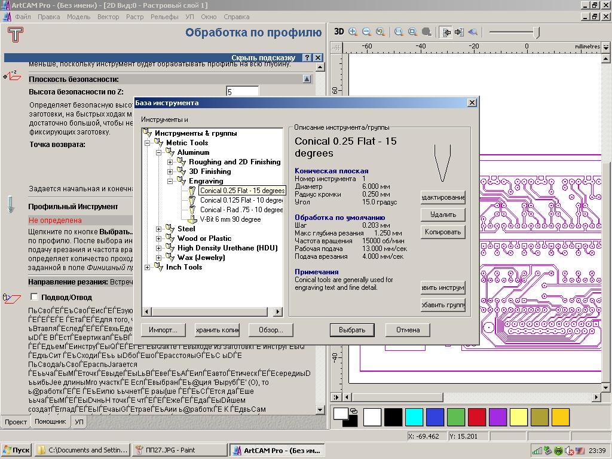Image resolution: width=612 pixels, height=459 pixels.
Task: Collapse Плоскость безопасности section arrow
Action: click(x=307, y=79)
